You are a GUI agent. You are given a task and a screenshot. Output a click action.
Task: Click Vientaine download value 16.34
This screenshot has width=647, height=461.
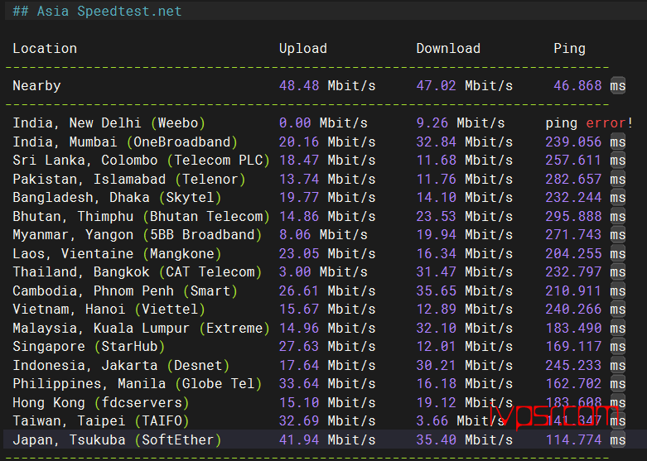[x=436, y=253]
